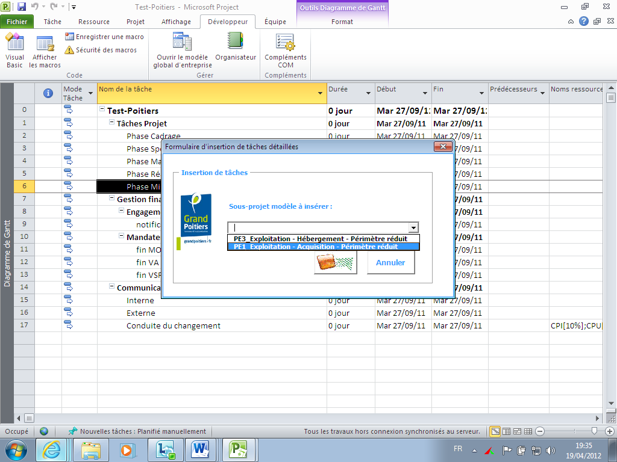
Task: Open Début column filter dropdown
Action: click(x=425, y=93)
